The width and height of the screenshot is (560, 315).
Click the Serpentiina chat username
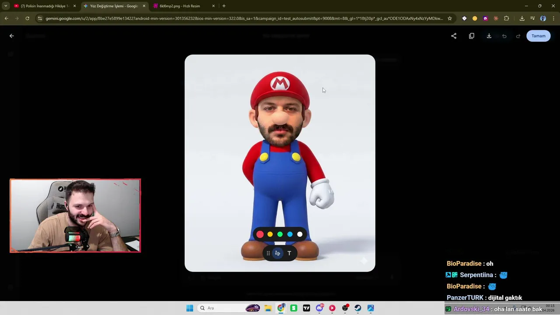[476, 275]
